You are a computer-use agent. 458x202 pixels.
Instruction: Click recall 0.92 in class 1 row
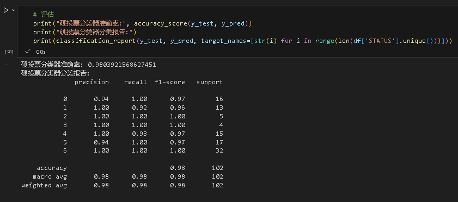pos(139,108)
